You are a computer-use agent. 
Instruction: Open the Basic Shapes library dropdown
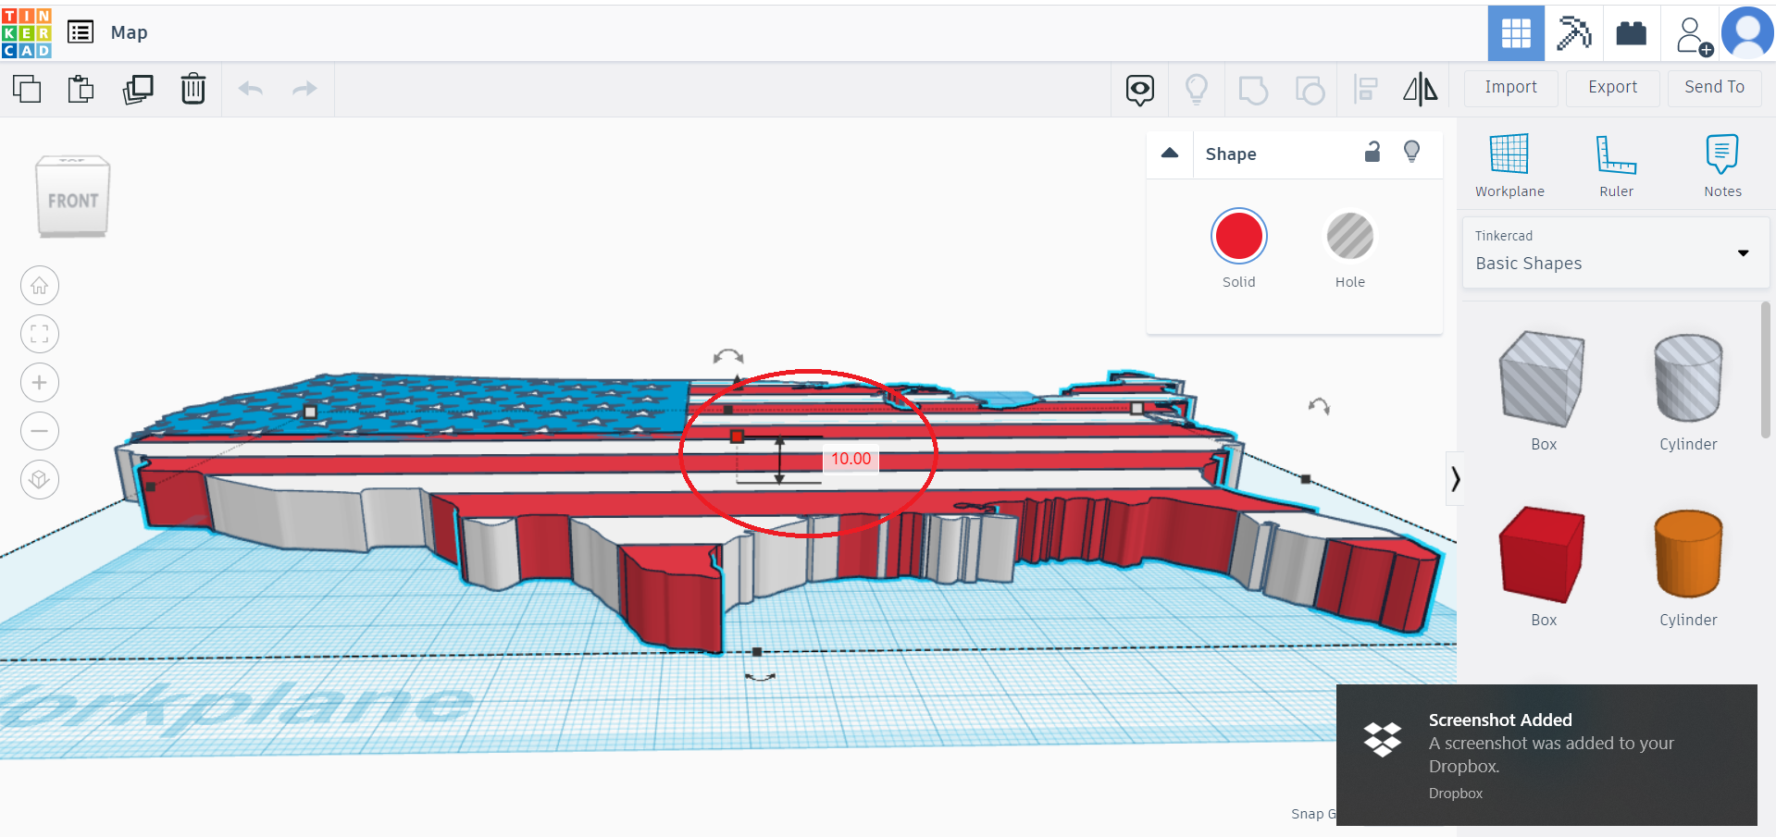coord(1616,252)
